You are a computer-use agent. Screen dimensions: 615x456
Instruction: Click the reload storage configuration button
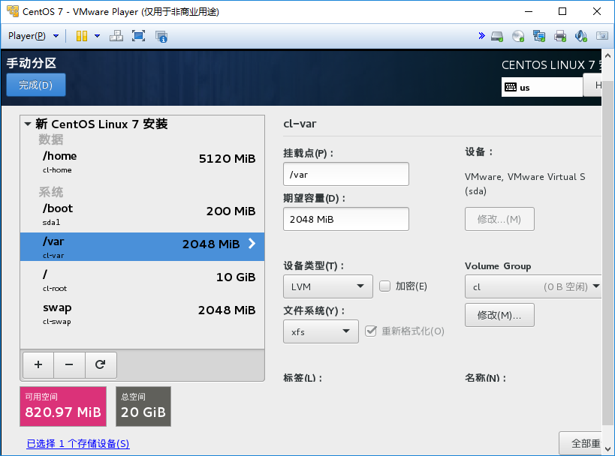[x=101, y=364]
